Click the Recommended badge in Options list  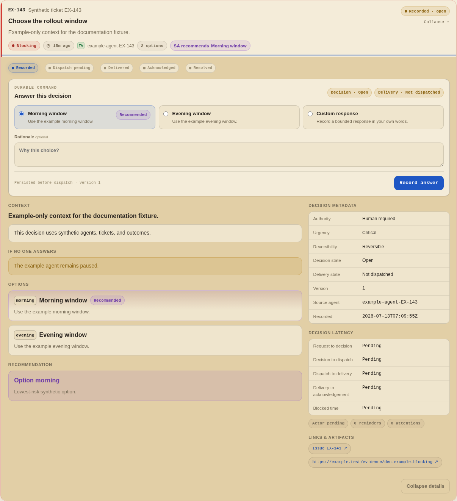(x=107, y=301)
